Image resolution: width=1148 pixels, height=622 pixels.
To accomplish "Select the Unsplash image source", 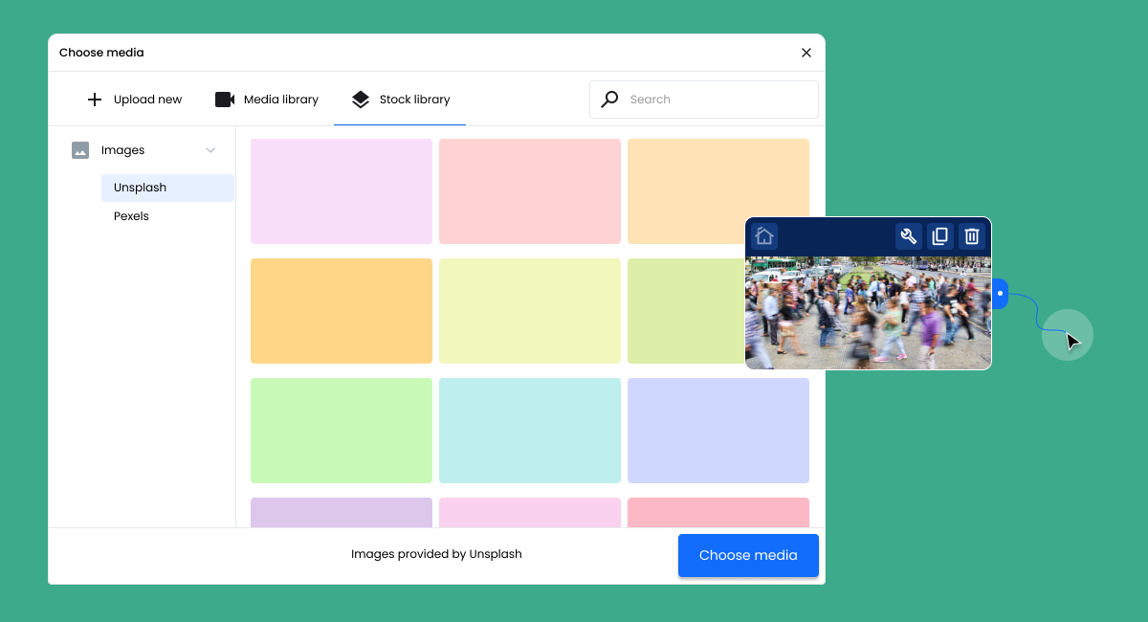I will coord(139,188).
